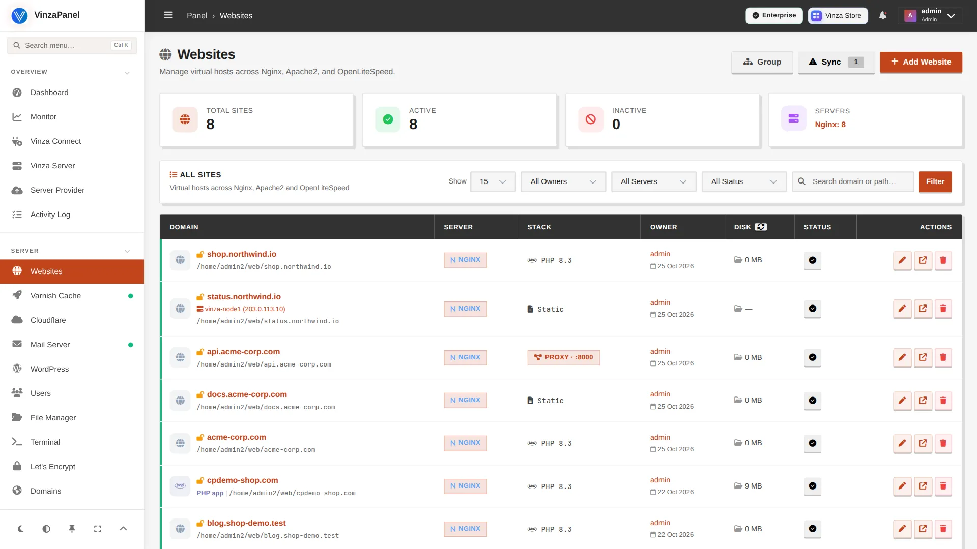This screenshot has width=977, height=549.
Task: Go to Varnish Cache menu item
Action: click(x=72, y=296)
